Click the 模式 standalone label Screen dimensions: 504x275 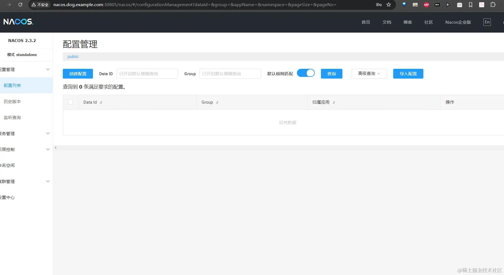pyautogui.click(x=22, y=55)
